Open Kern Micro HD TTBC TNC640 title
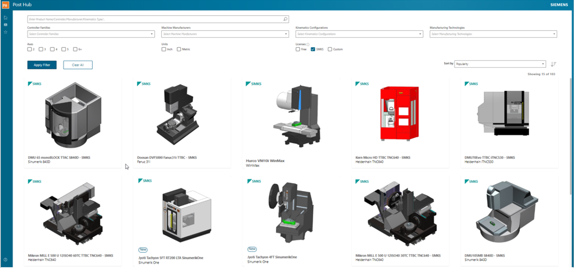Screen dimensions: 574x268 pyautogui.click(x=383, y=158)
